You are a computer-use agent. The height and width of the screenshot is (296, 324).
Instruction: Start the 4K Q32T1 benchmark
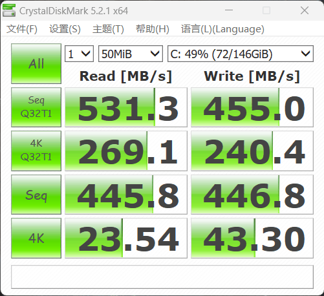(36, 151)
